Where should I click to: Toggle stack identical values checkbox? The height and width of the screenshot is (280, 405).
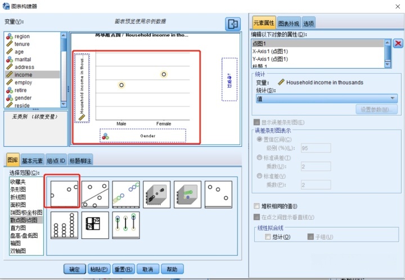click(x=256, y=206)
